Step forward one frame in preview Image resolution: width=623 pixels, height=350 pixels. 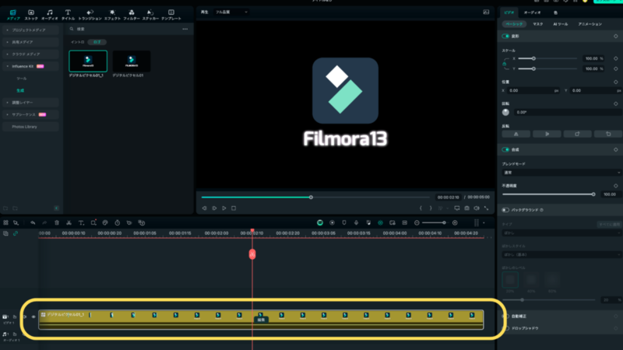[x=214, y=208]
